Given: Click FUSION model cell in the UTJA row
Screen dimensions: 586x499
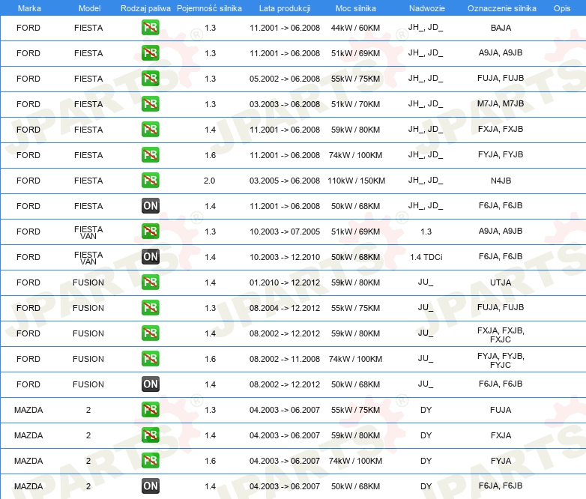Looking at the screenshot, I should click(x=88, y=282).
